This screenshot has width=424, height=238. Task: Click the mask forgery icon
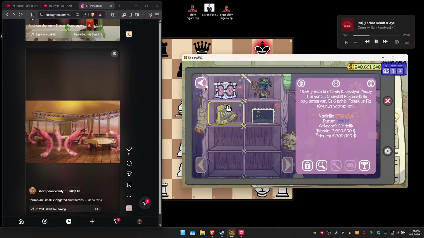coord(350,165)
